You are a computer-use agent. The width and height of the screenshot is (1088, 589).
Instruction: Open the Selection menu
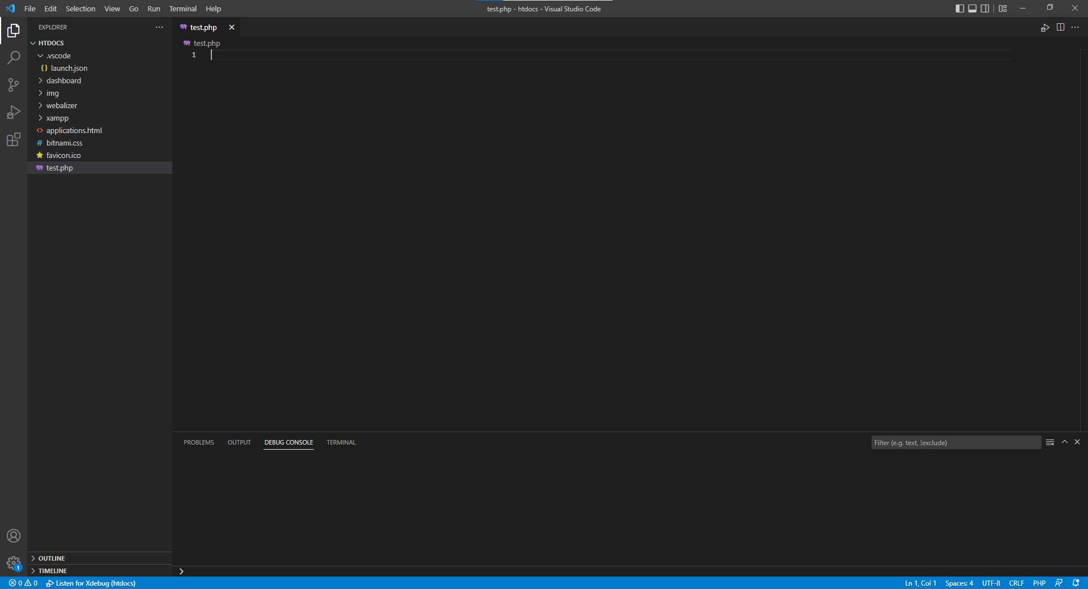[80, 8]
